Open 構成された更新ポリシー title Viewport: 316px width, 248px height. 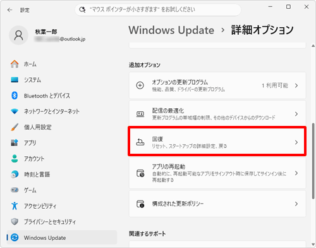coord(178,204)
